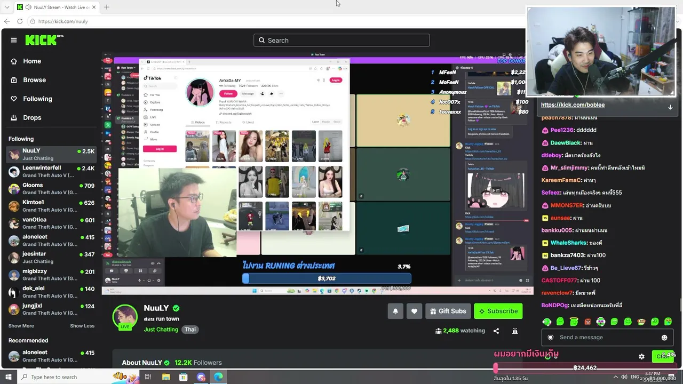Share the NuuLY stream
683x384 pixels.
point(496,331)
